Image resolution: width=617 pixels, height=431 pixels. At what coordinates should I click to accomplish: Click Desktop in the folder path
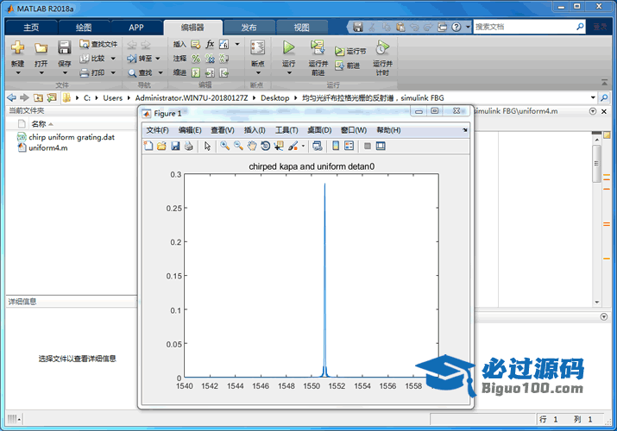tap(274, 97)
